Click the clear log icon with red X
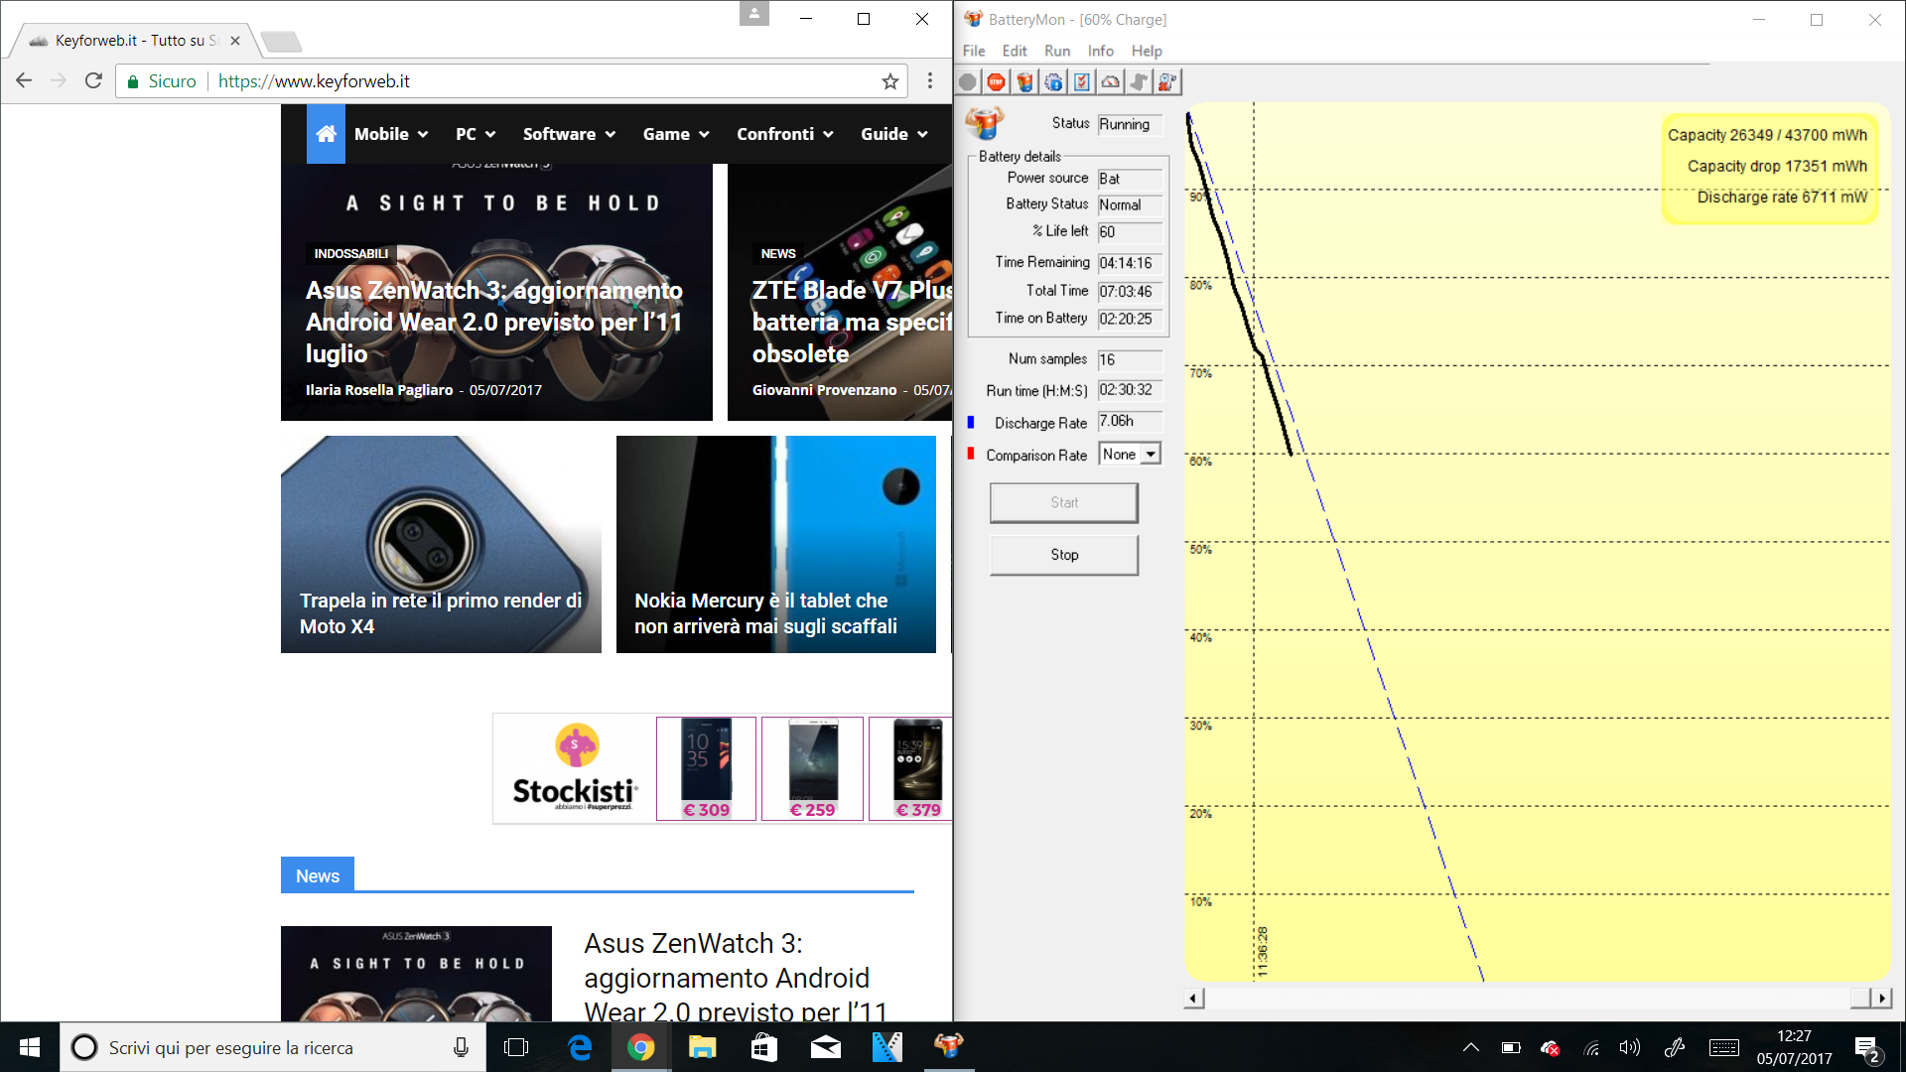This screenshot has height=1072, width=1906. (1167, 82)
